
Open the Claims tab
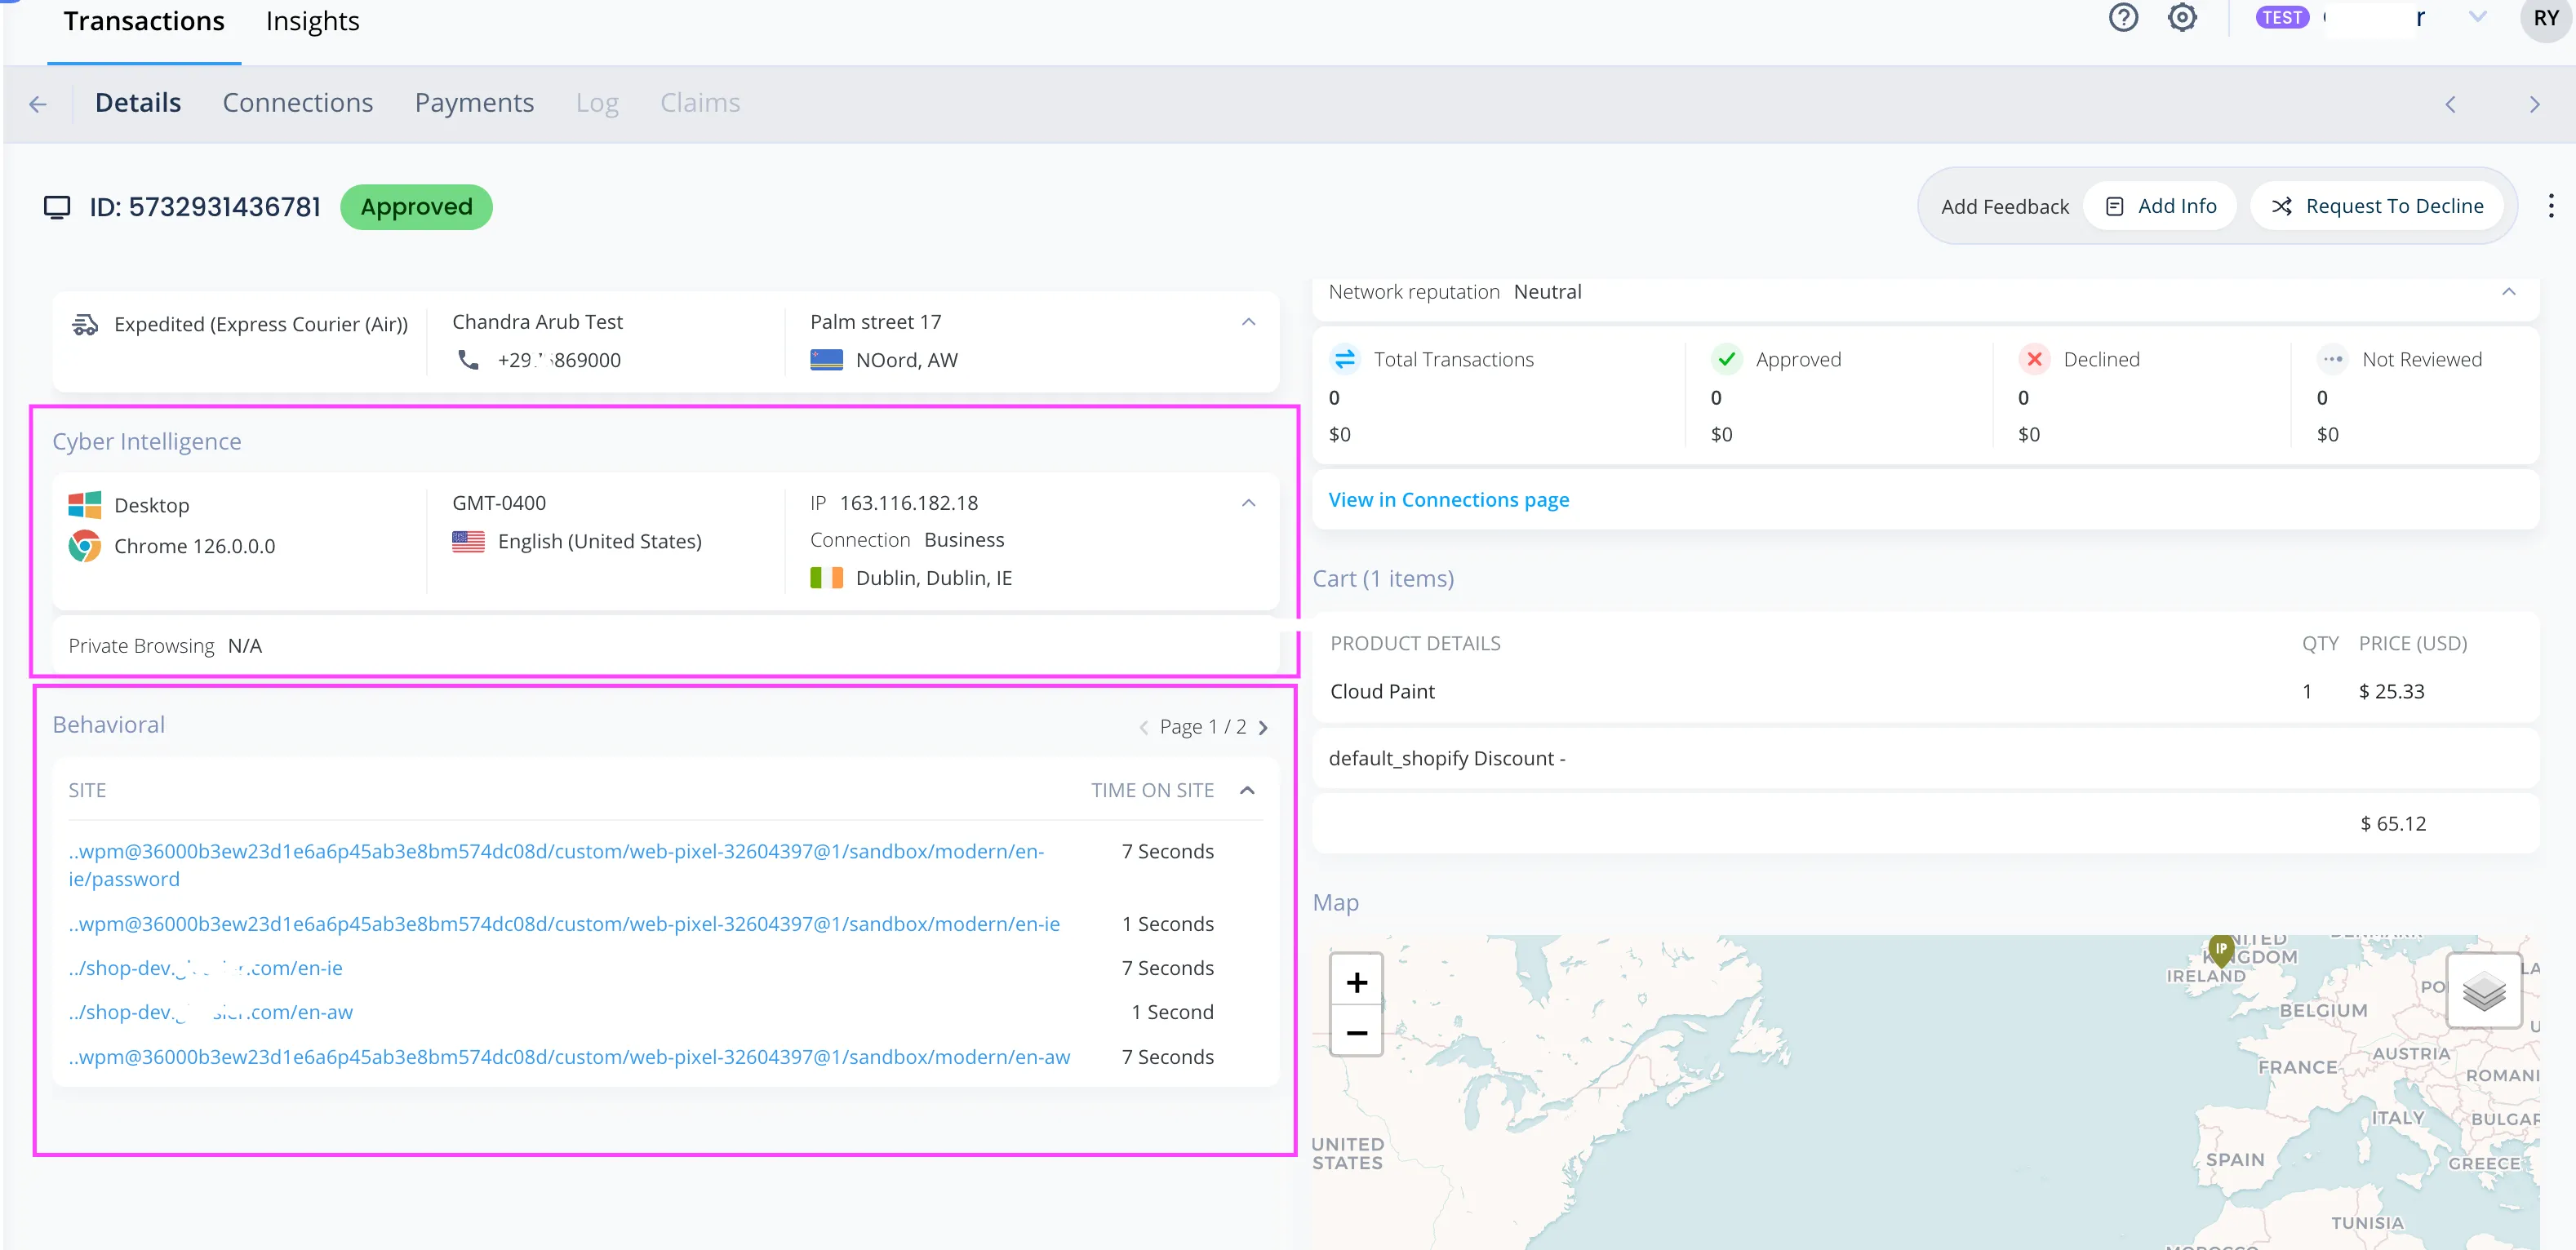[x=700, y=103]
